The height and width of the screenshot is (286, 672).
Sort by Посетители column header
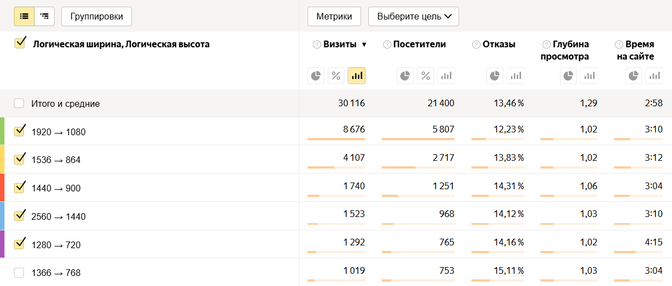(419, 45)
